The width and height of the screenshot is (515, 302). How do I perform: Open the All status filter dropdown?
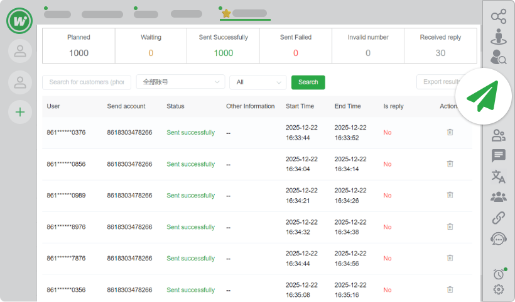(257, 82)
